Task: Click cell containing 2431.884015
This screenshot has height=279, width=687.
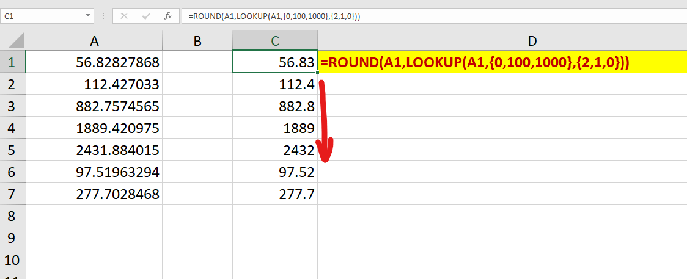Action: click(x=94, y=150)
